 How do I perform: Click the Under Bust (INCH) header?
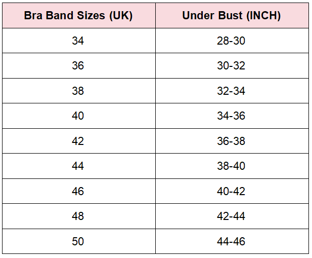coord(232,15)
